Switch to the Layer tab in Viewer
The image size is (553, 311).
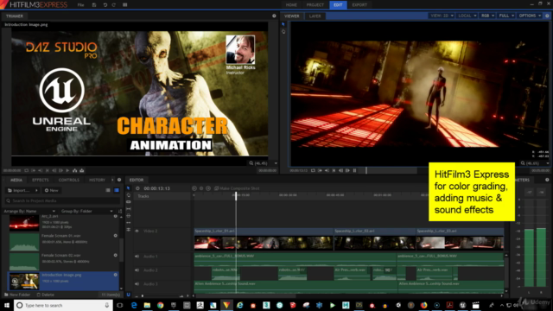pyautogui.click(x=315, y=16)
